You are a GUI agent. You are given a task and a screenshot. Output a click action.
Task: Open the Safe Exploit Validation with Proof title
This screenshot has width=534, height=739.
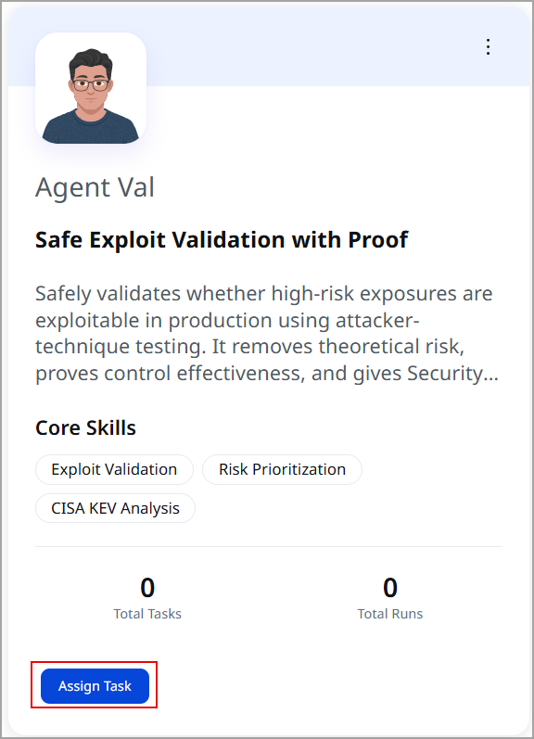[222, 240]
